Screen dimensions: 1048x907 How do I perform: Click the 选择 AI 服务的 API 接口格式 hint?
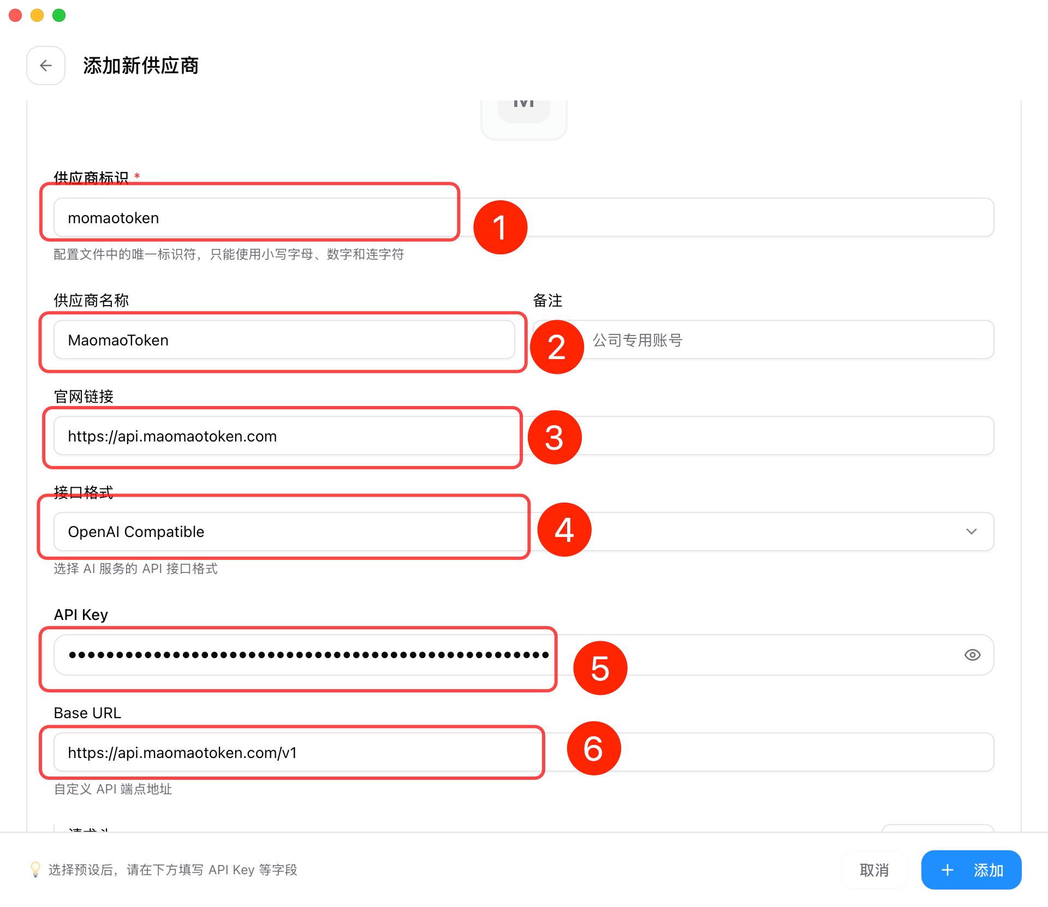pyautogui.click(x=135, y=569)
